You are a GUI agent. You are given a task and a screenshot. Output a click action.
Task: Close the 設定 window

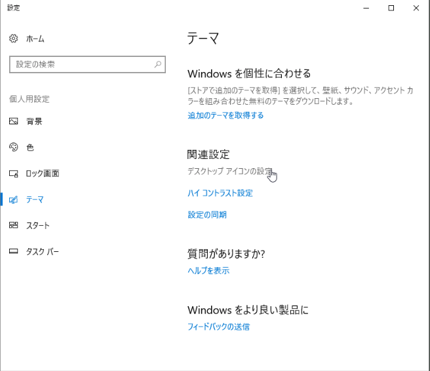click(x=416, y=8)
